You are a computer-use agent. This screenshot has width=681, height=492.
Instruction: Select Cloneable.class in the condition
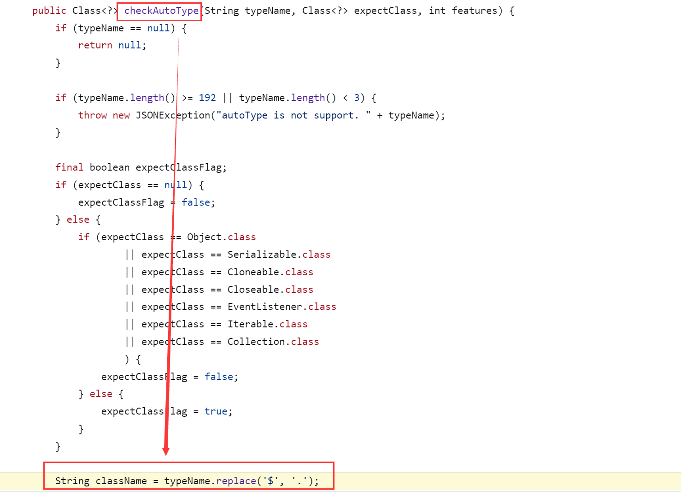click(270, 272)
